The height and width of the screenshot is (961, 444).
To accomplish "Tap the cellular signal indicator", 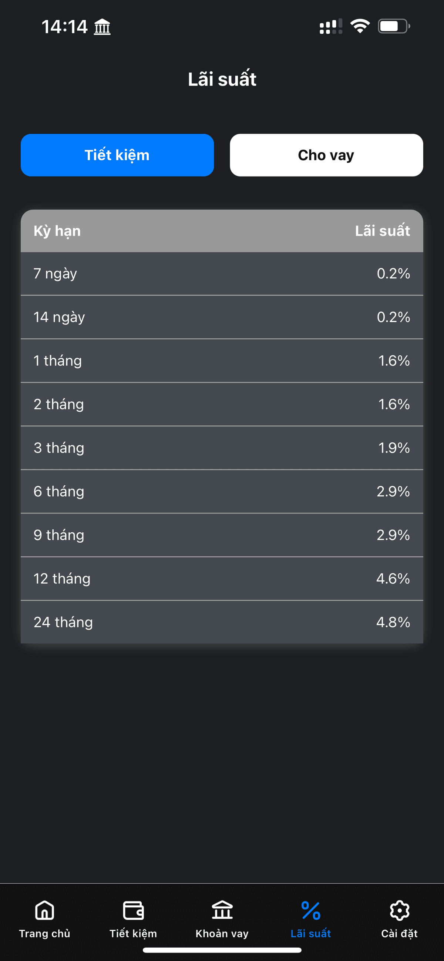I will pos(331,27).
